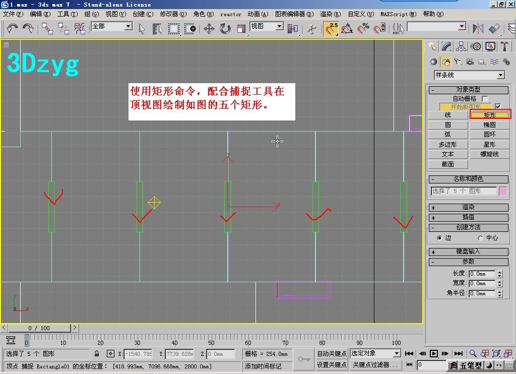Viewport: 516px width, 374px height.
Task: Click the Play animation button
Action: pyautogui.click(x=434, y=354)
